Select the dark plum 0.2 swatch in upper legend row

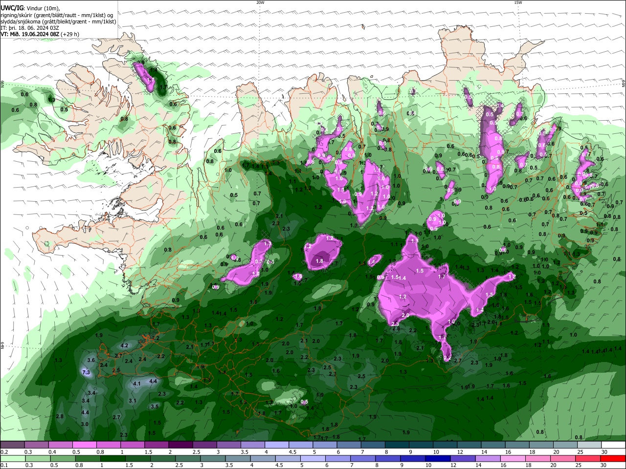(13, 445)
